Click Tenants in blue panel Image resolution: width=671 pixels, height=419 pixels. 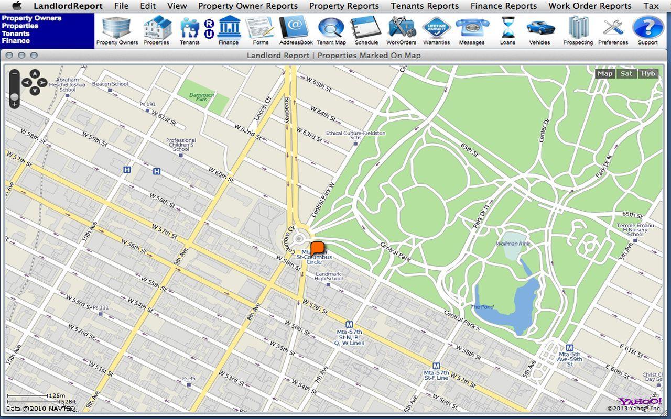coord(16,33)
